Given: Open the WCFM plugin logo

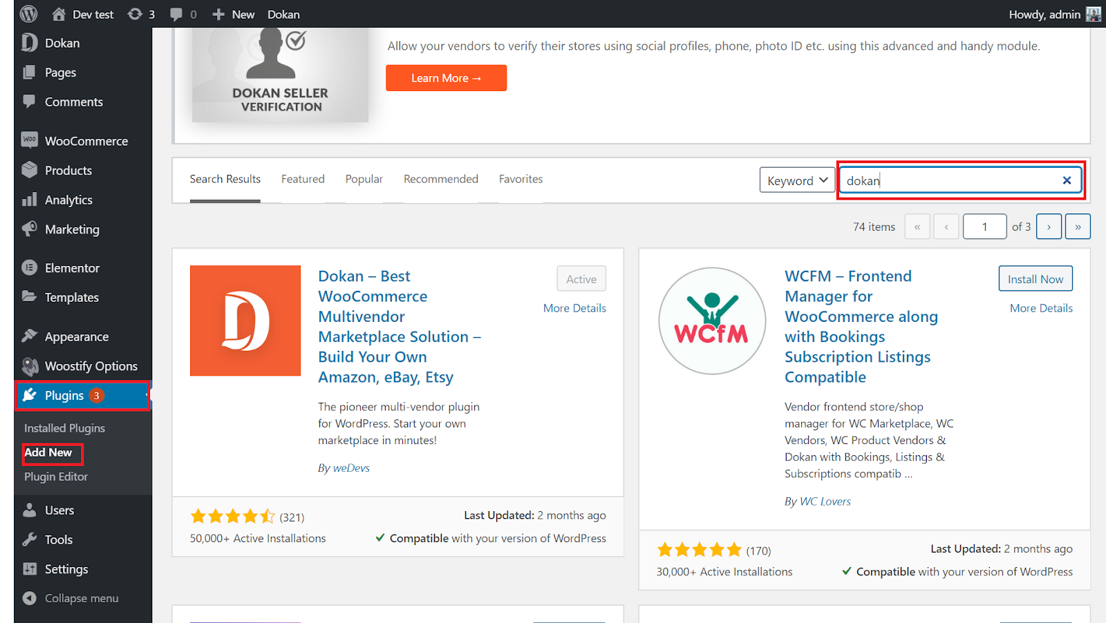Looking at the screenshot, I should click(712, 320).
